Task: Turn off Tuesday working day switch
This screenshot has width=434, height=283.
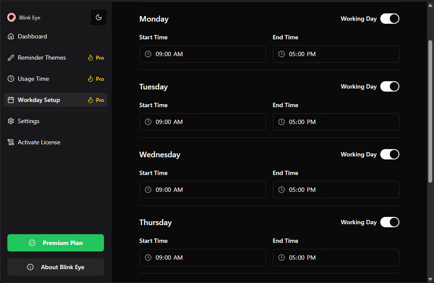Action: 389,87
